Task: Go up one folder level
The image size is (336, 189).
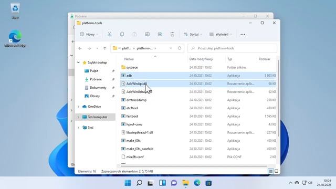Action: [x=105, y=48]
